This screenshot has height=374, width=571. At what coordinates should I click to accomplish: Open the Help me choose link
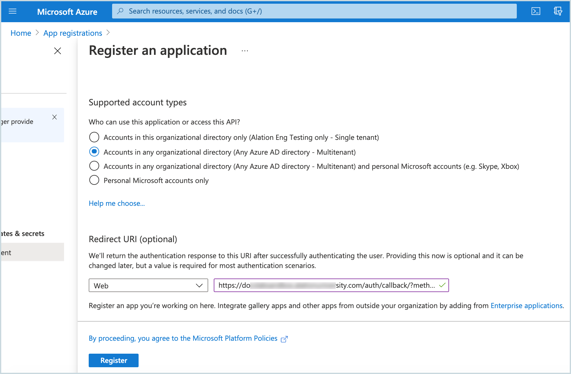pos(117,203)
